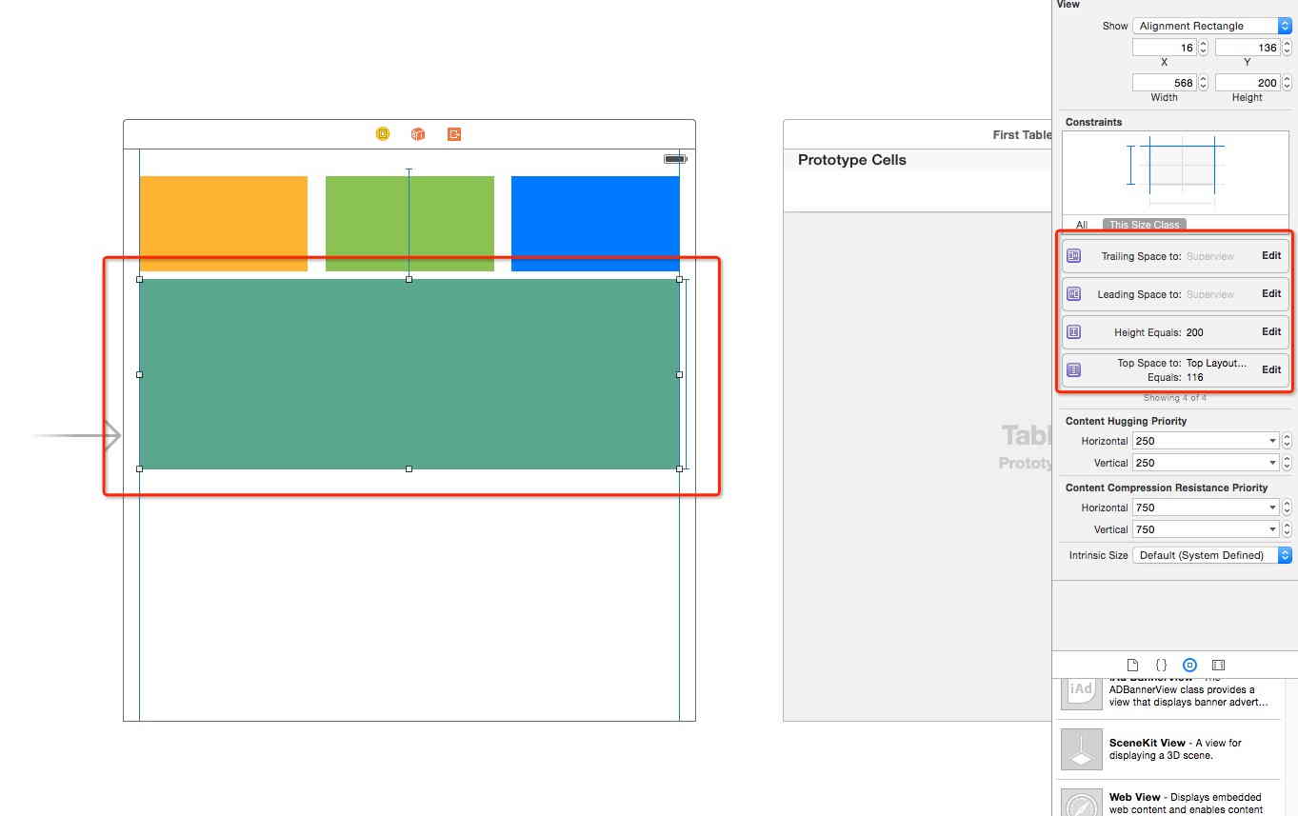Screen dimensions: 1298x816
Task: Expand the Horizontal Content Hugging Priority combo box
Action: click(x=1273, y=441)
